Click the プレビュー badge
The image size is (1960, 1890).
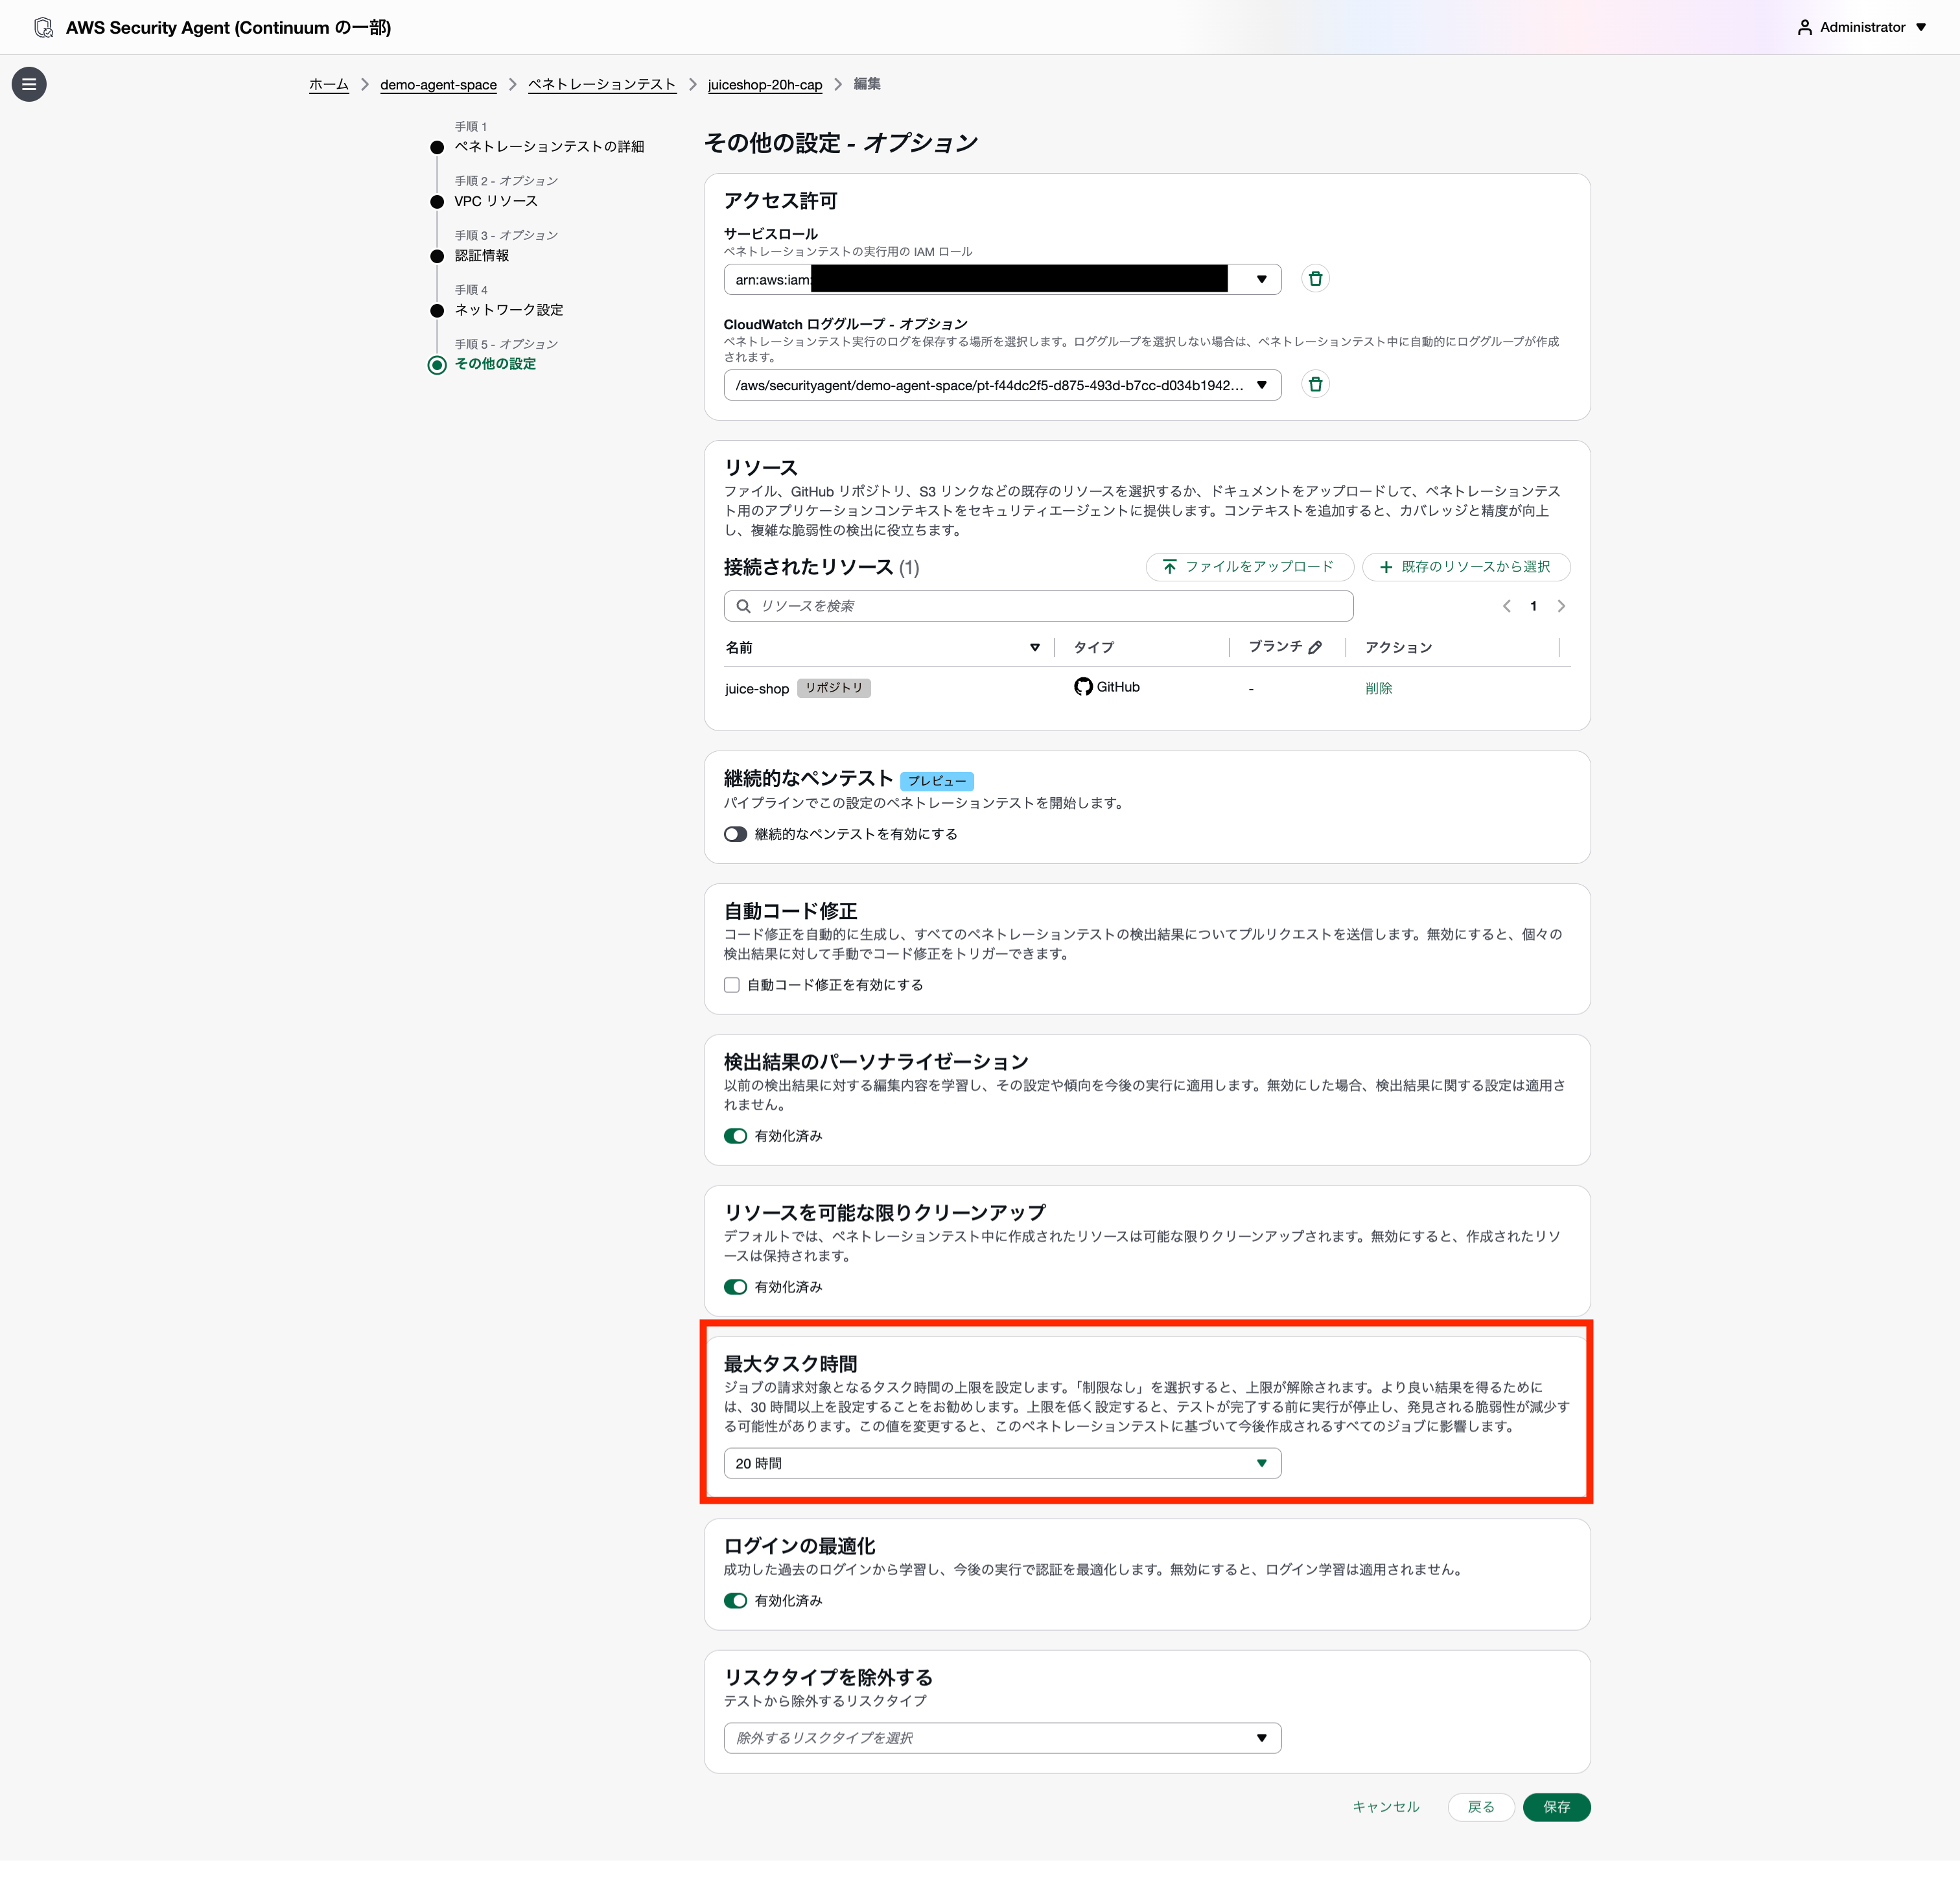click(937, 781)
